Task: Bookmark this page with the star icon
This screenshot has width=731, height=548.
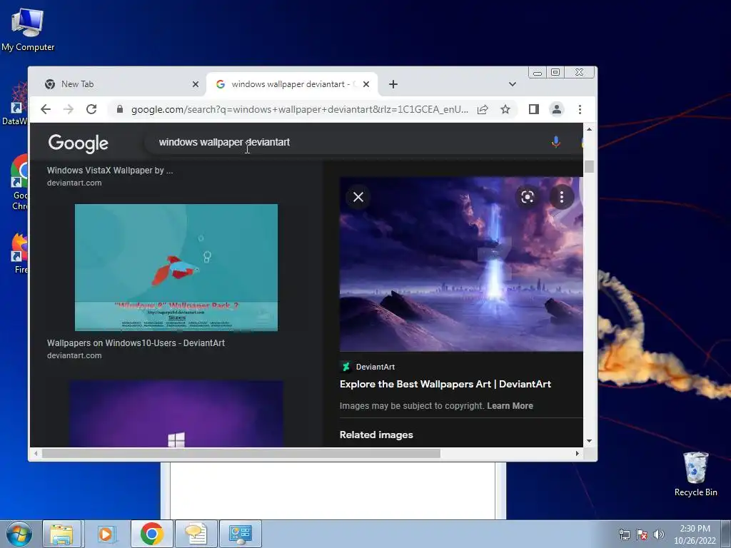Action: point(505,109)
